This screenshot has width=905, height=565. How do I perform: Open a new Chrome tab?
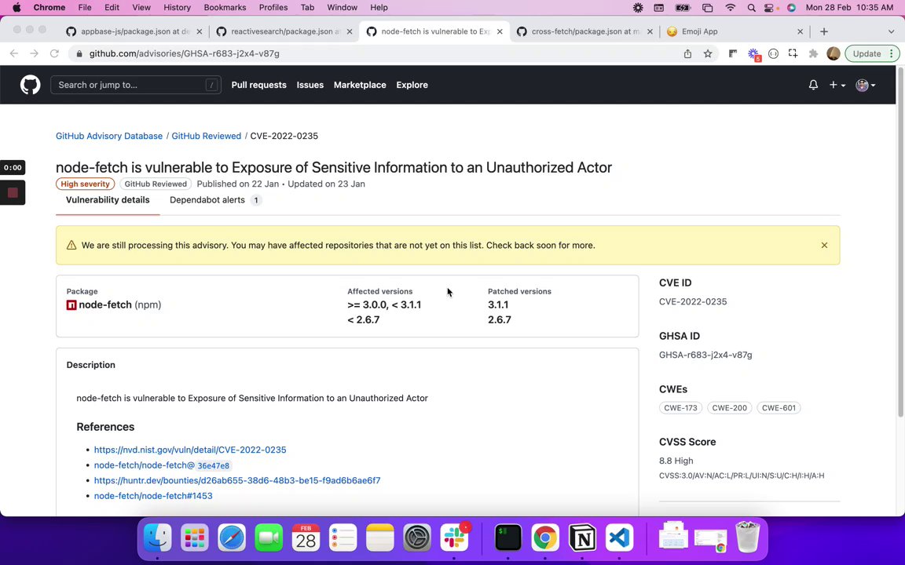tap(823, 31)
